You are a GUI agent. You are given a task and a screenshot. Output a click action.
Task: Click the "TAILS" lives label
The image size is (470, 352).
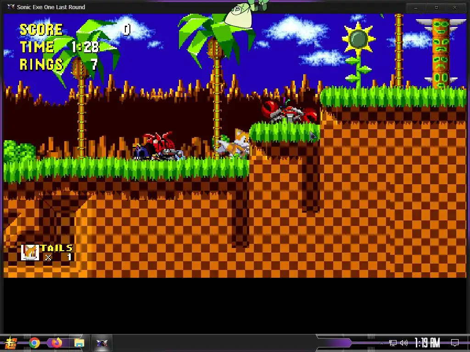click(56, 248)
